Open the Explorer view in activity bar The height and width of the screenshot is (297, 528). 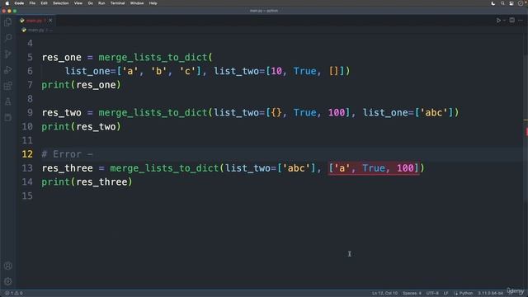8,22
